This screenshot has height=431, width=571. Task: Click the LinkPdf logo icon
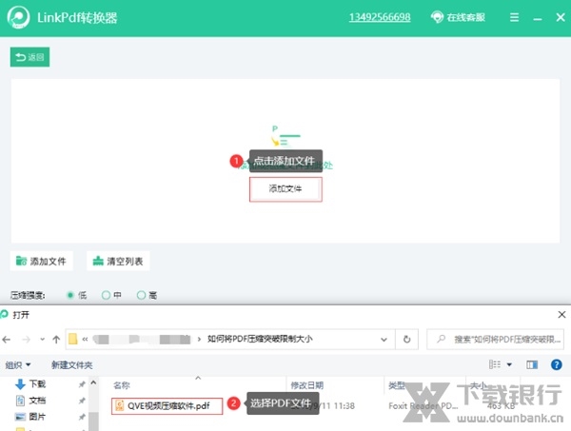[x=18, y=17]
